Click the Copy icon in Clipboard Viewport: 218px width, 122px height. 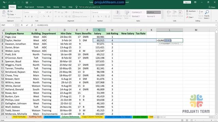8,14
